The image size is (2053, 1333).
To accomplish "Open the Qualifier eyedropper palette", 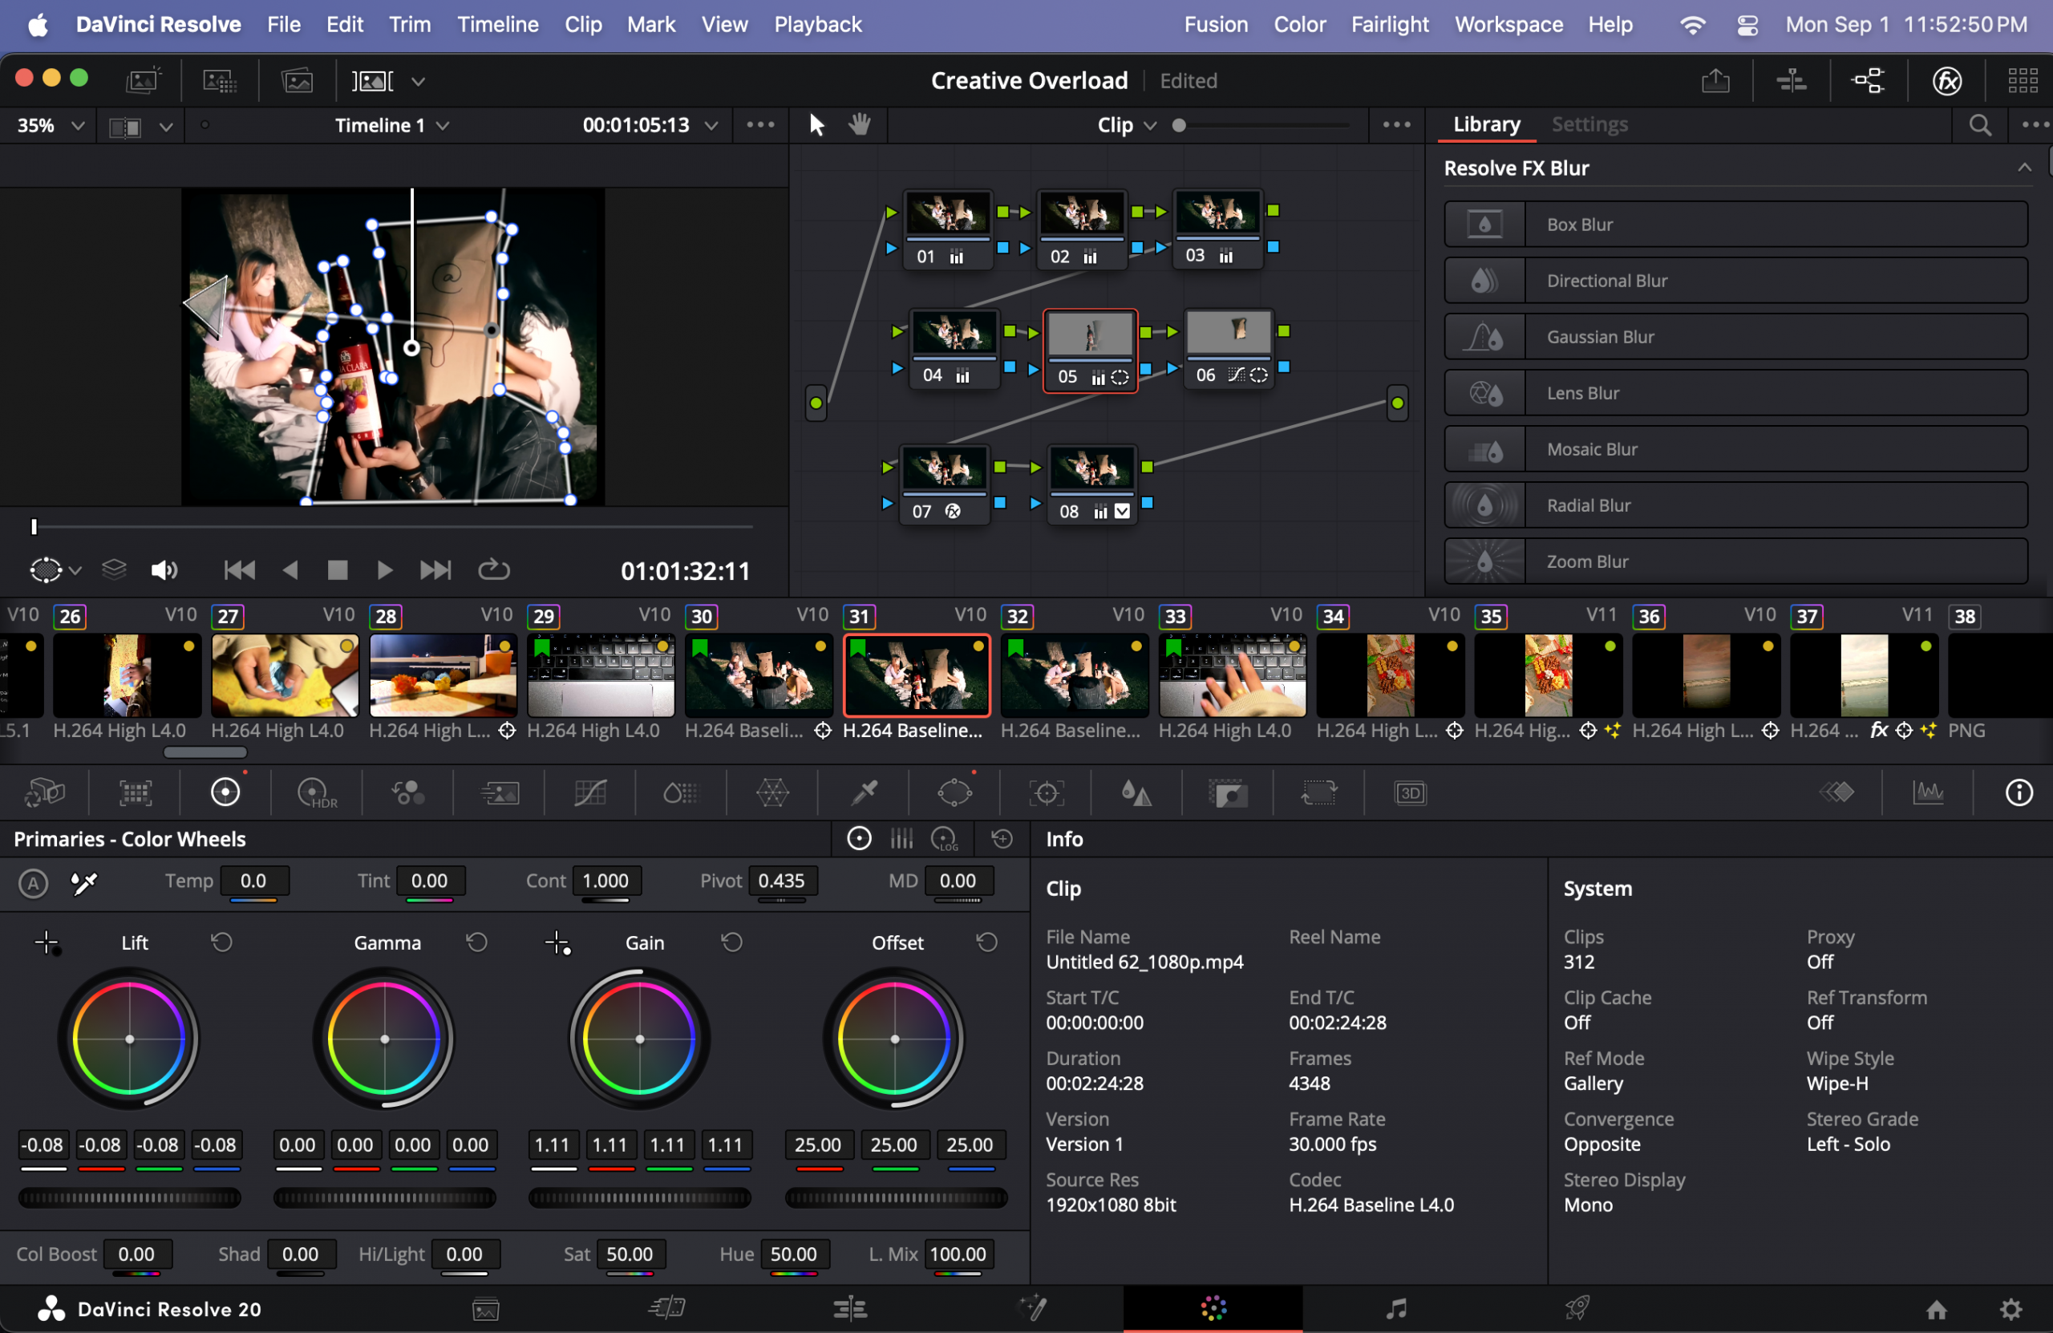I will coord(864,792).
